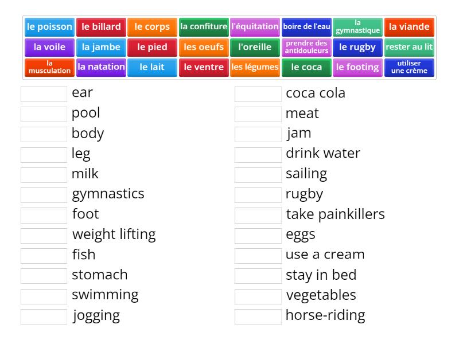The height and width of the screenshot is (344, 459).
Task: Click the 'le billard' tile
Action: coord(101,26)
